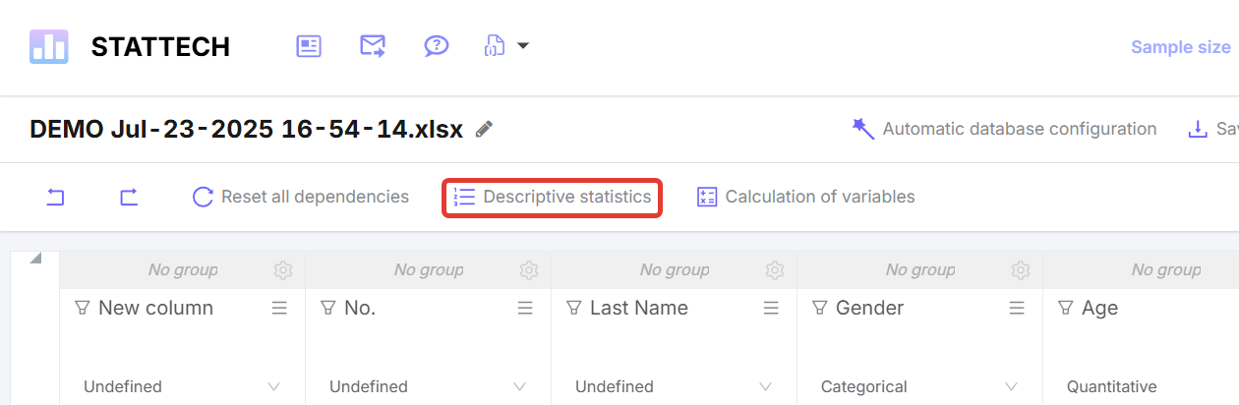Screen dimensions: 1239x405
Task: Open hamburger menu for No. column
Action: 525,308
